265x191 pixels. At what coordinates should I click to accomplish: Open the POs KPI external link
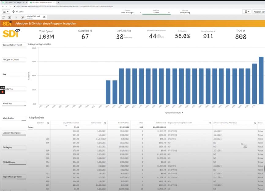[244, 31]
